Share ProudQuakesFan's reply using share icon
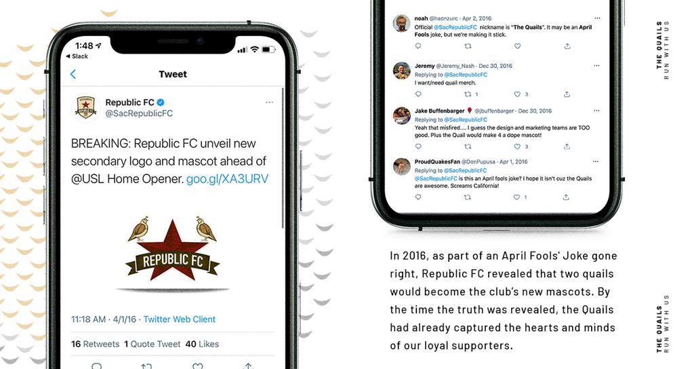 point(566,197)
